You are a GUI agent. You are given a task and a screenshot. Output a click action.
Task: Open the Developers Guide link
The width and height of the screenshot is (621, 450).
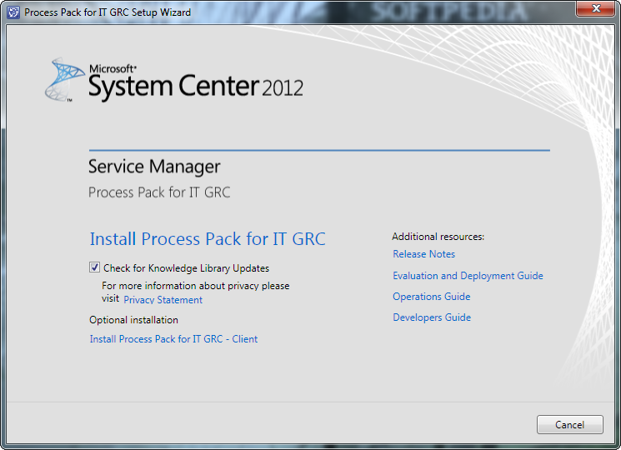click(432, 317)
